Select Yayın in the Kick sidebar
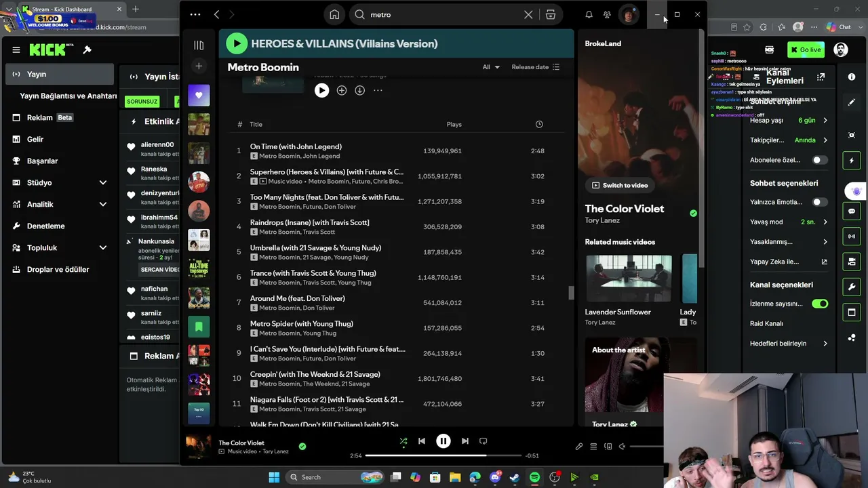The height and width of the screenshot is (488, 868). (x=60, y=74)
